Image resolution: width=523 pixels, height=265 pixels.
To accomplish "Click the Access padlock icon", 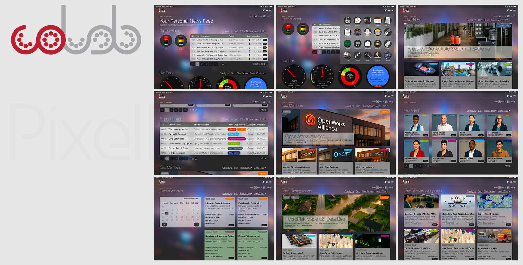I will pos(347,20).
